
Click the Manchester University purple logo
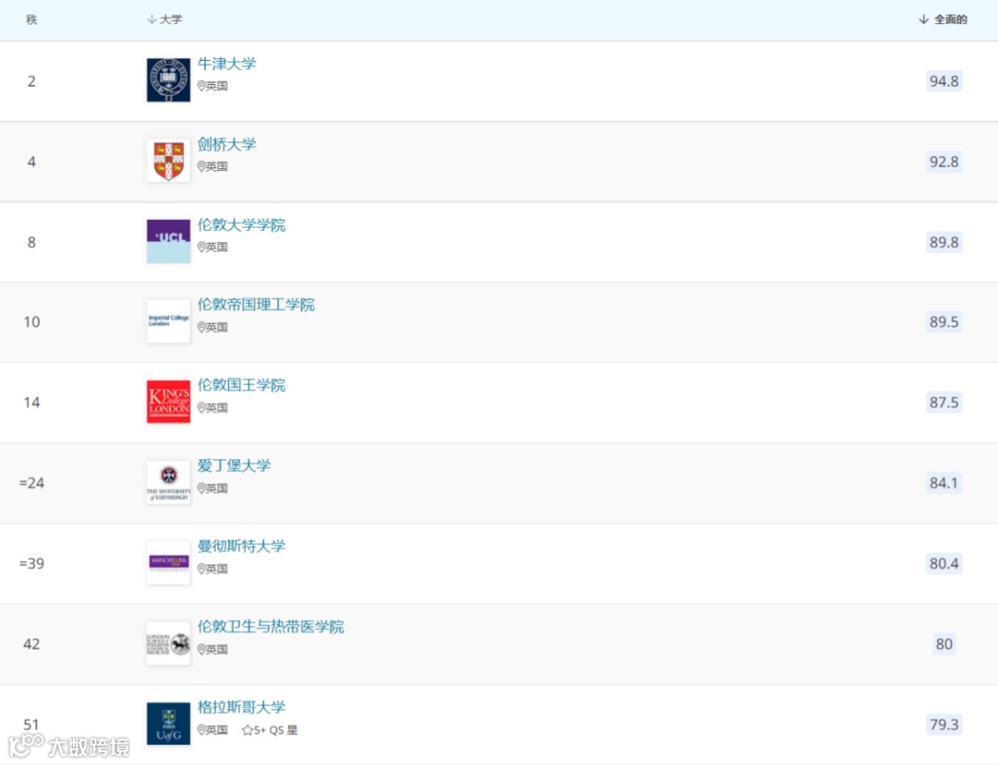click(169, 563)
